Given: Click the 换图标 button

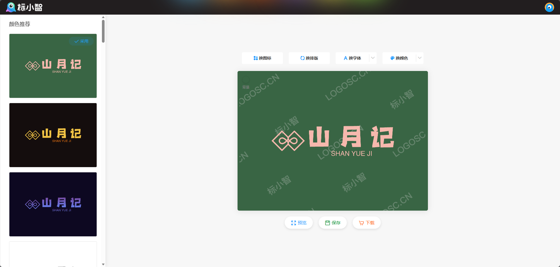Looking at the screenshot, I should click(262, 58).
